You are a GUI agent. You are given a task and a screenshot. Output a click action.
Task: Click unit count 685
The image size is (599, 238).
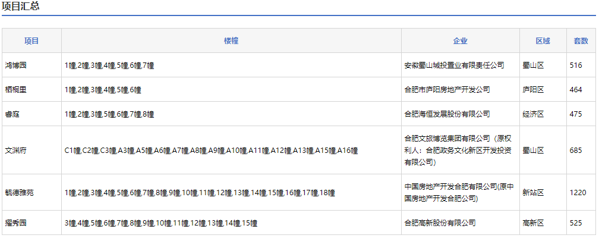pos(576,151)
